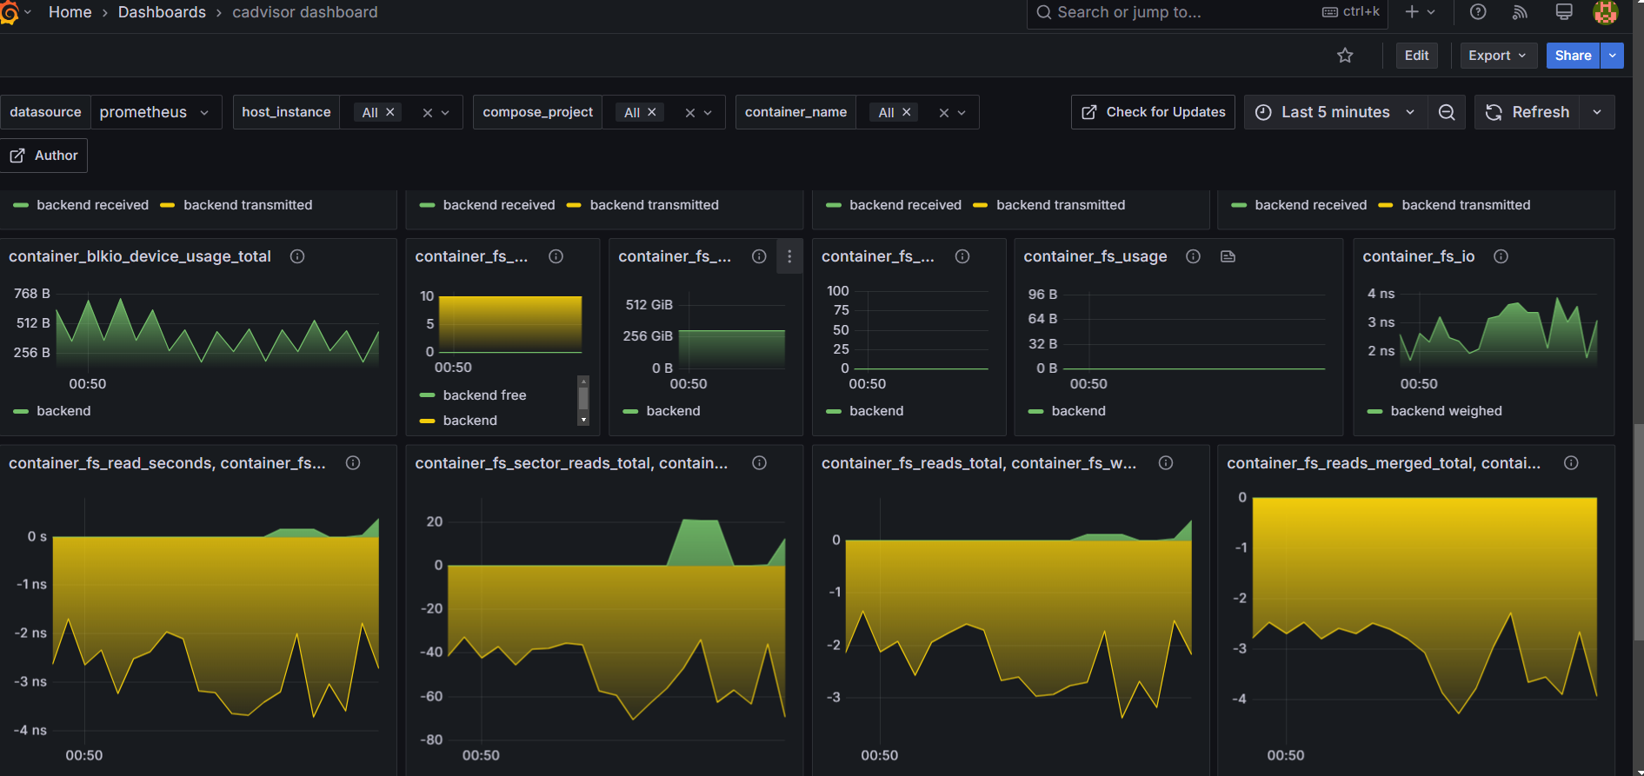This screenshot has height=776, width=1644.
Task: Open the Export dropdown
Action: click(1498, 56)
